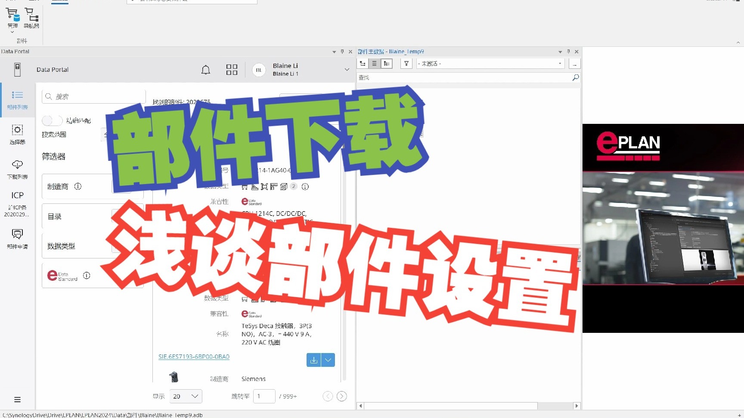Click the Siemens part thumbnail image
Screen dimensions: 744x418
tap(174, 377)
